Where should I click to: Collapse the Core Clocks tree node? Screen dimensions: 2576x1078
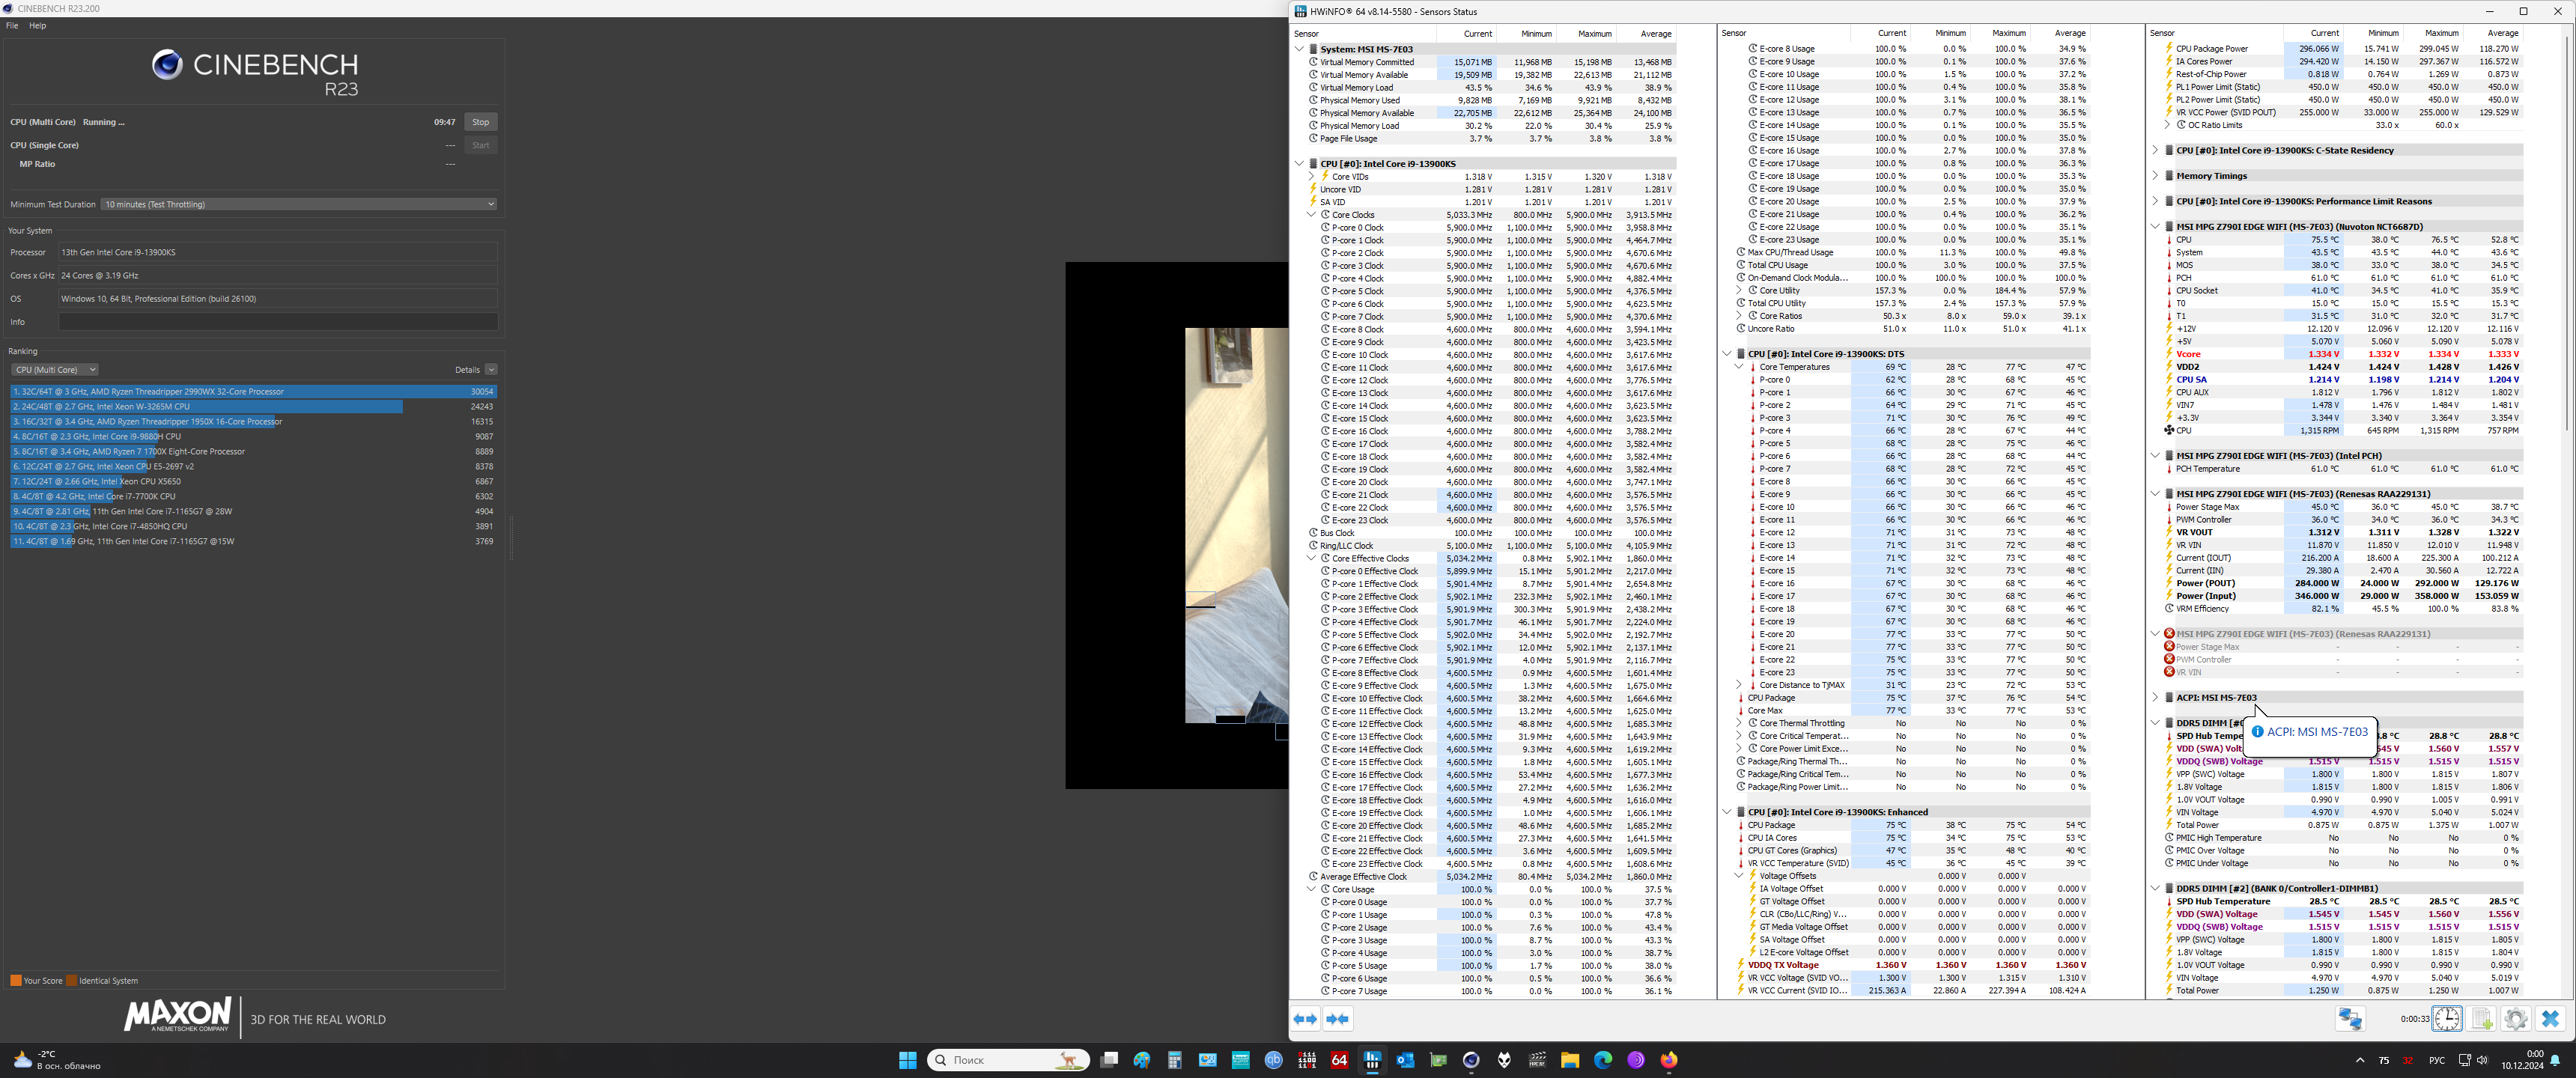(1311, 215)
